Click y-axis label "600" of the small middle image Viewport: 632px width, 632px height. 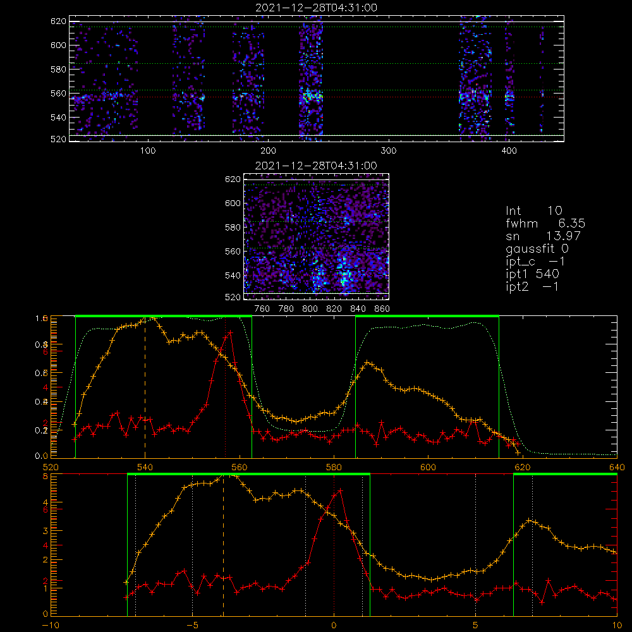(233, 203)
